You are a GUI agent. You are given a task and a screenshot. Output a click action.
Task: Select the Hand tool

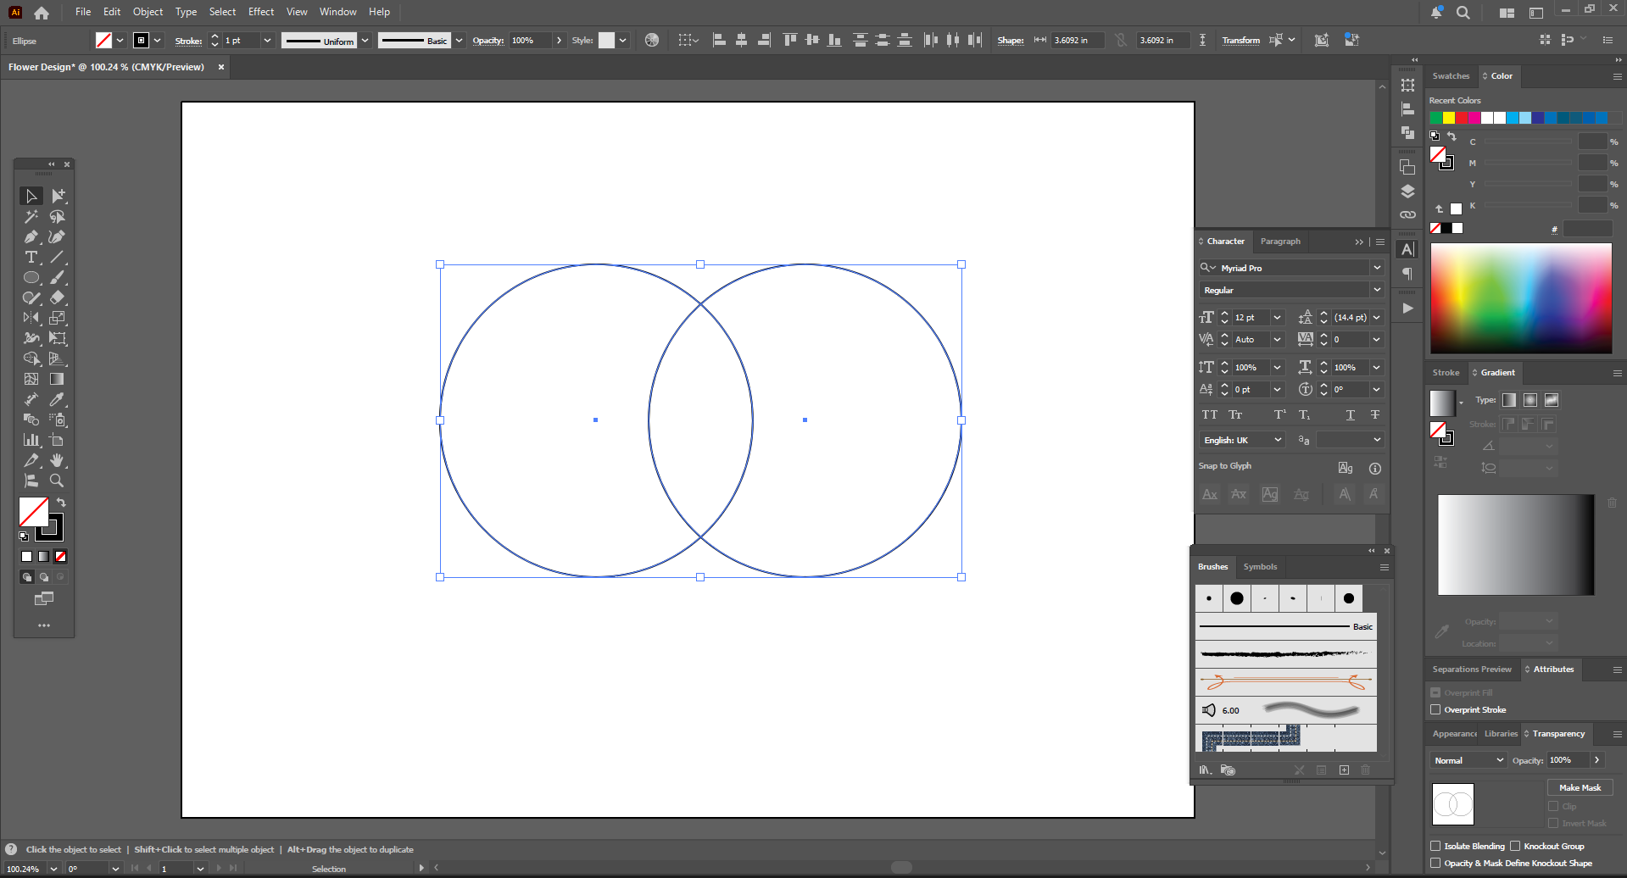point(57,460)
